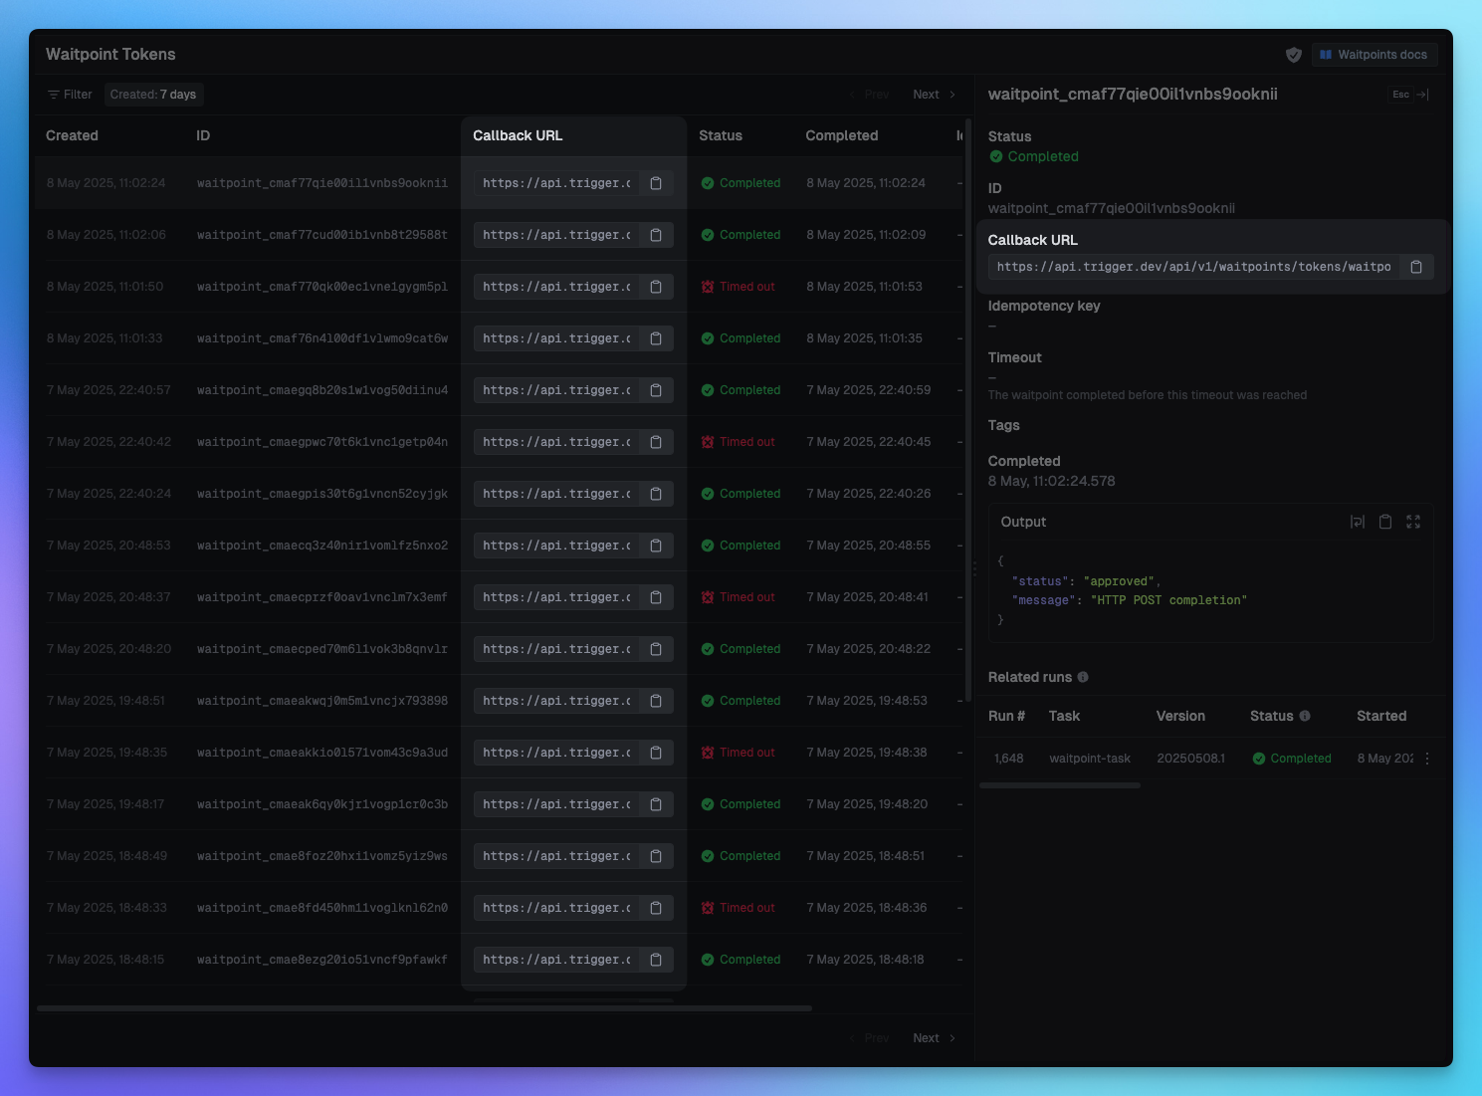Viewport: 1482px width, 1096px height.
Task: Copy callback URL for waitpoint_cmaecq3z40nir1vomlfz5nxo2 row
Action: pos(656,546)
